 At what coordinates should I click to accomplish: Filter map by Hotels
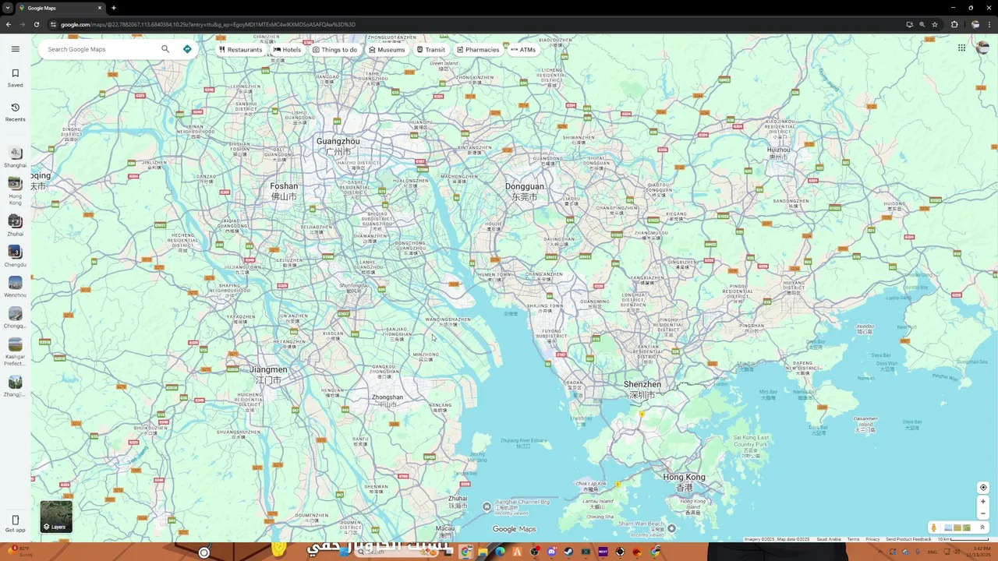coord(287,49)
